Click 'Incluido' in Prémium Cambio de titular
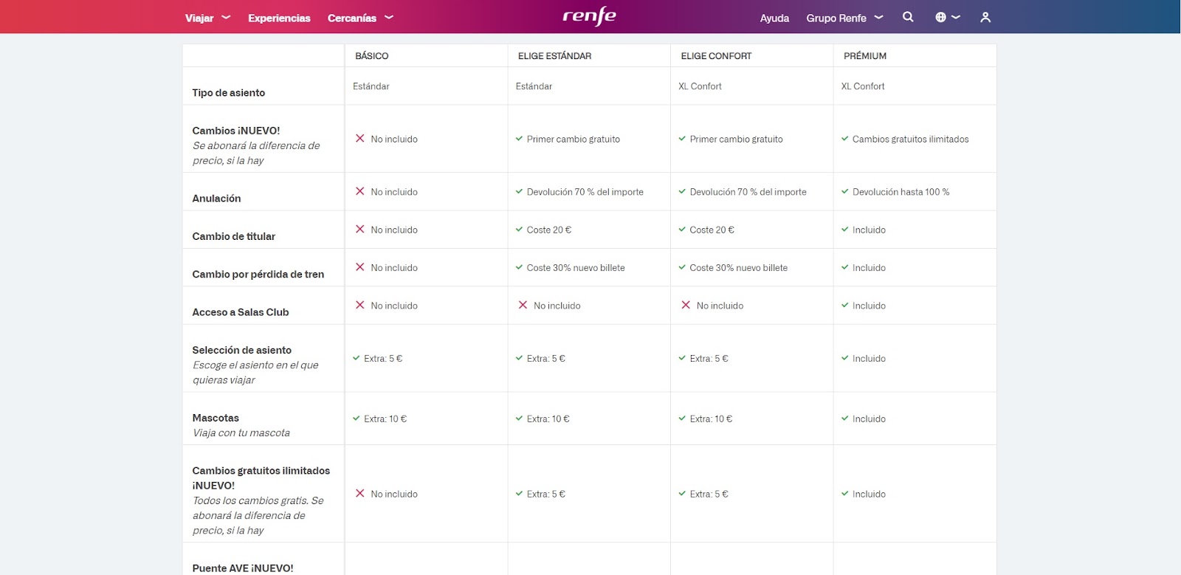This screenshot has width=1181, height=575. tap(869, 230)
